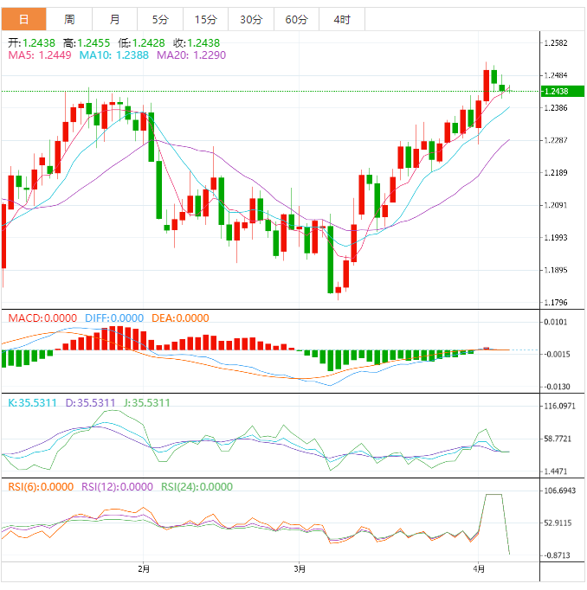Click the 2月 date marker on time axis
This screenshot has width=587, height=590.
point(145,569)
